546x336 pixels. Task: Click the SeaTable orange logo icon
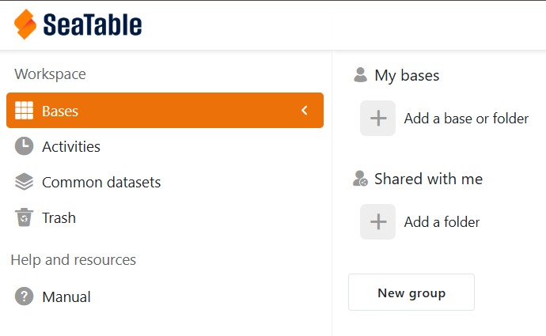25,25
